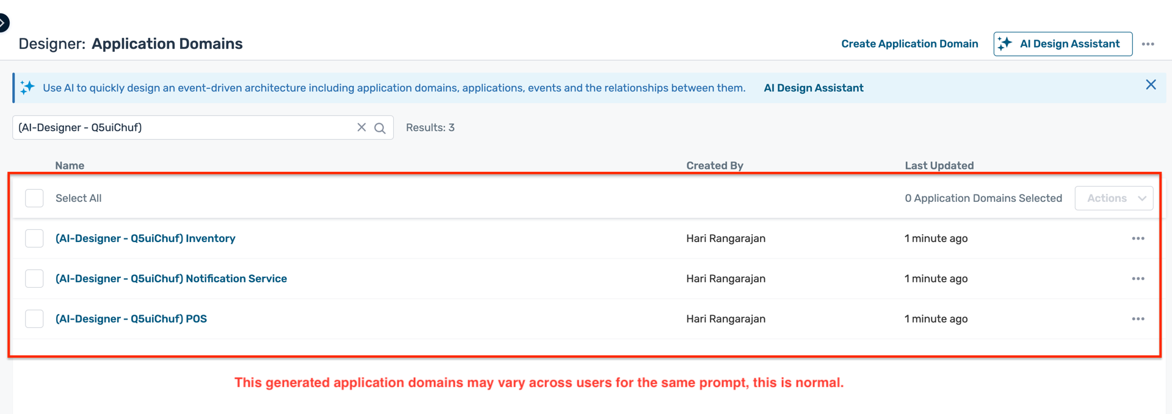Dismiss the AI design info banner
This screenshot has width=1172, height=414.
pyautogui.click(x=1151, y=85)
